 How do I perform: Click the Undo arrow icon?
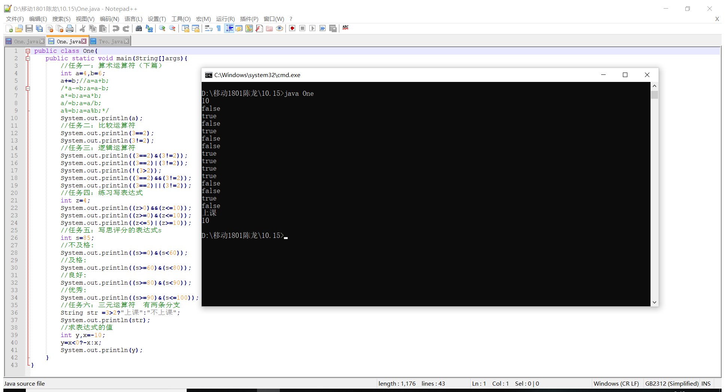click(116, 28)
